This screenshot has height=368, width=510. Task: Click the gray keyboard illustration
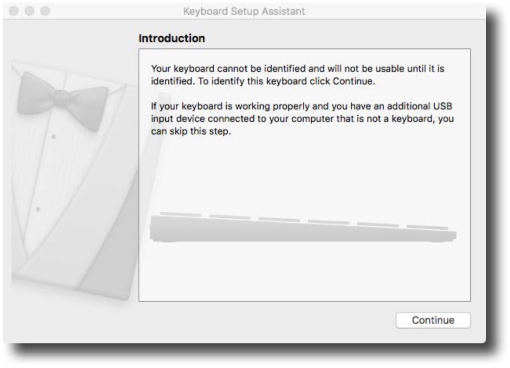[x=303, y=227]
